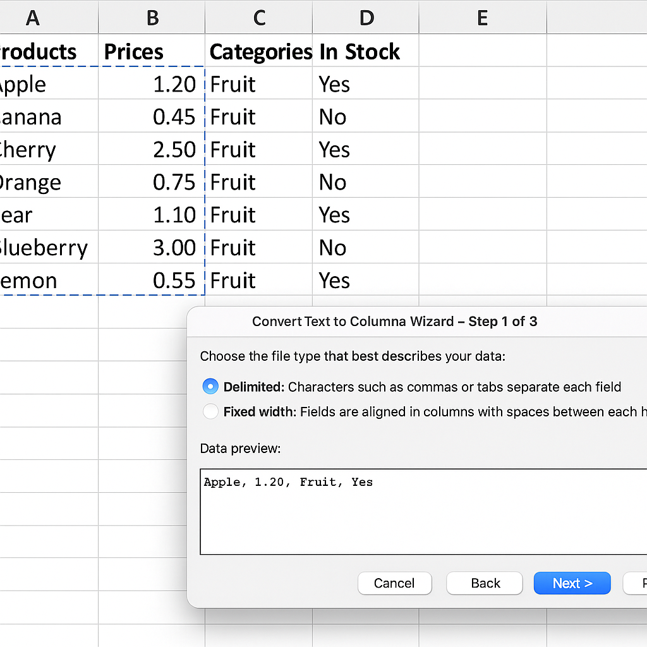Click the Prices header cell
The height and width of the screenshot is (647, 647).
coord(152,52)
